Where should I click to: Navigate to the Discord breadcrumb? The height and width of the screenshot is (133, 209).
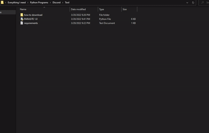pos(56,2)
